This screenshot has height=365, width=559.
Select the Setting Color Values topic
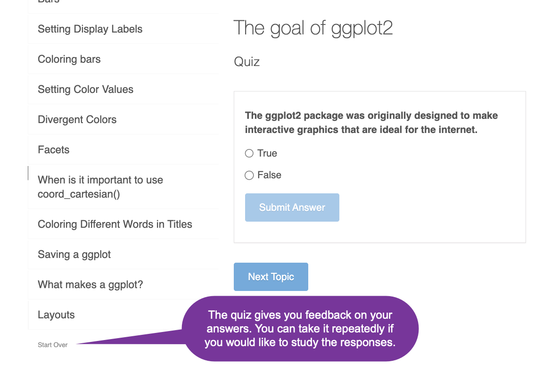coord(85,89)
